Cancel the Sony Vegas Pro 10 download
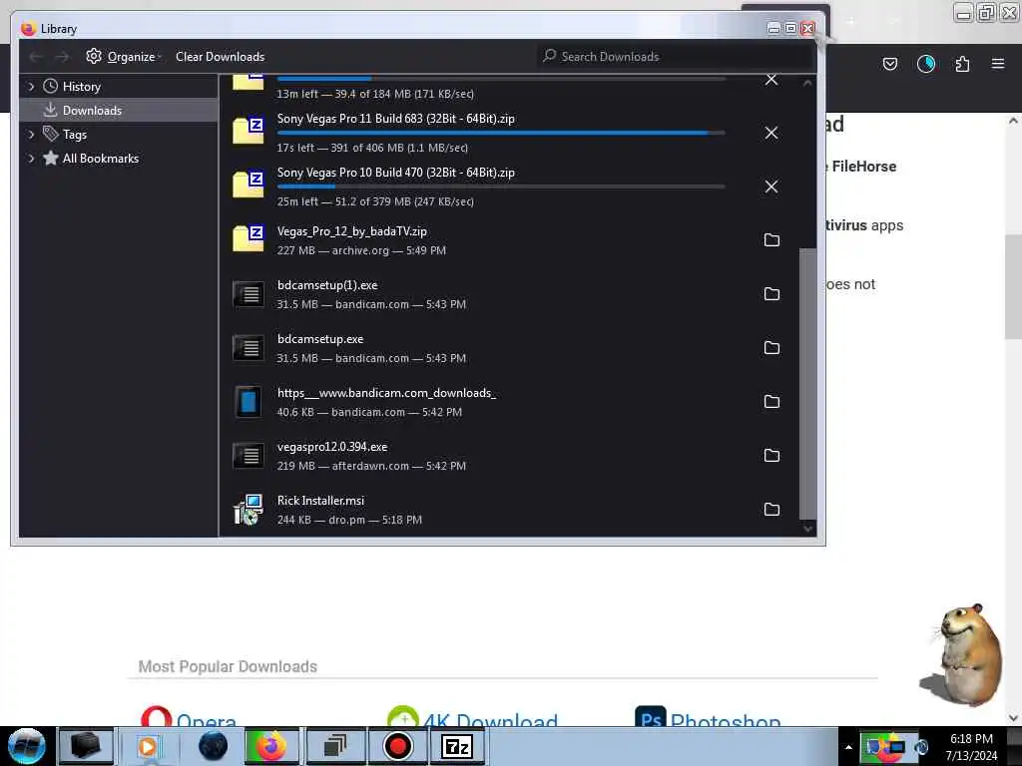 pos(771,187)
